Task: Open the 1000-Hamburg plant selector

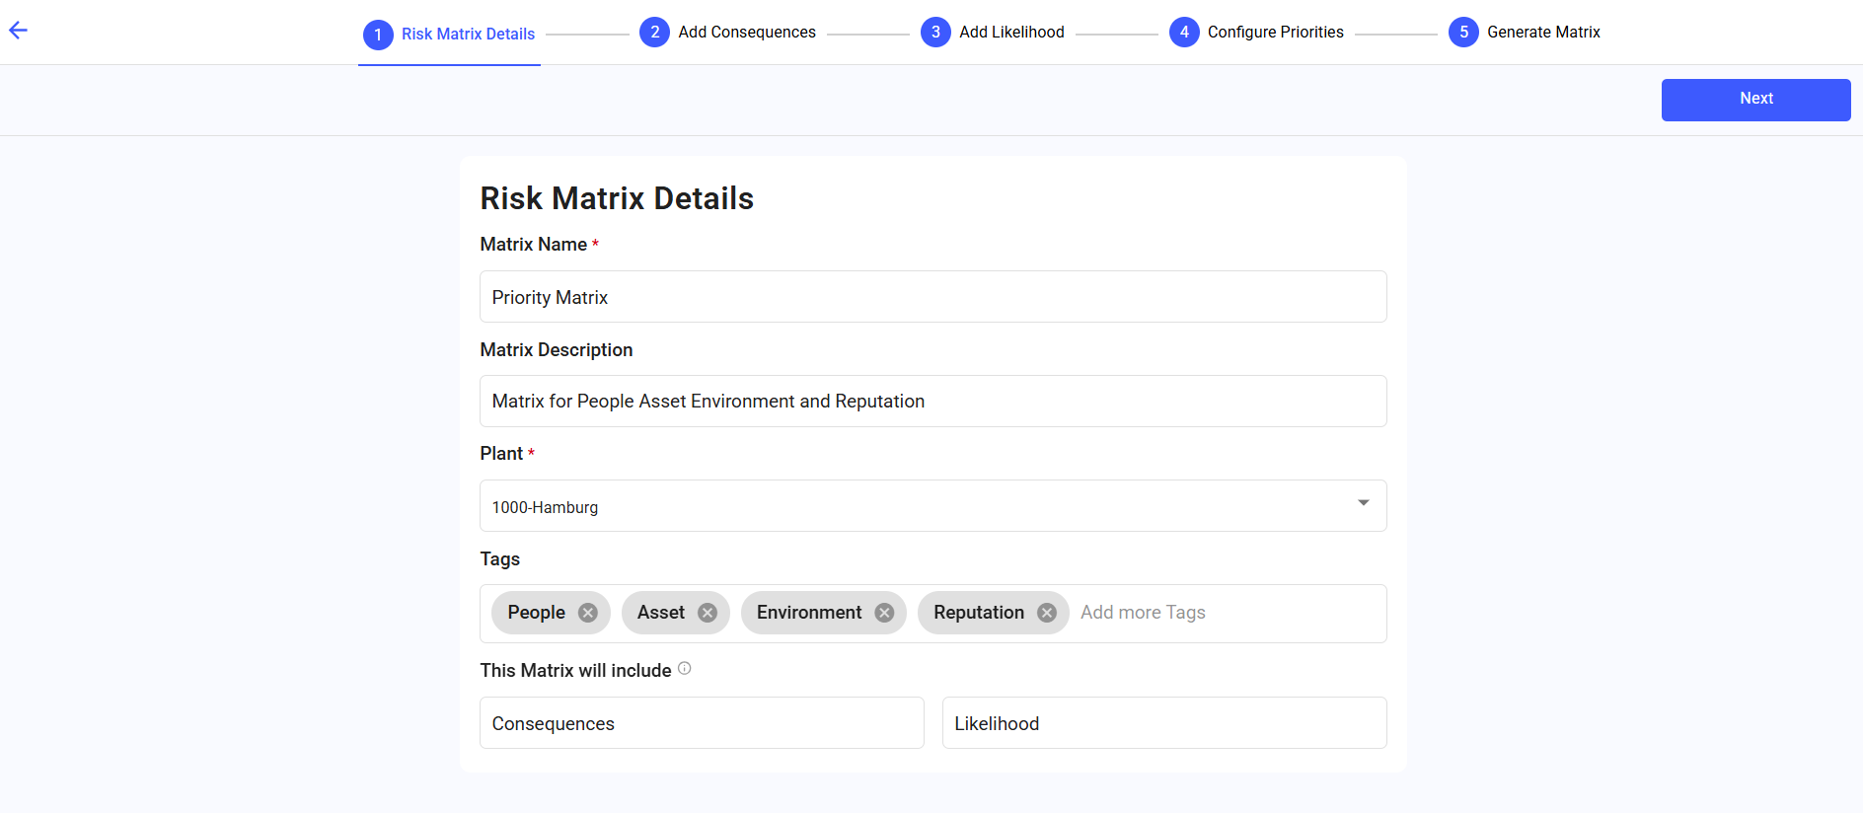Action: click(x=918, y=506)
